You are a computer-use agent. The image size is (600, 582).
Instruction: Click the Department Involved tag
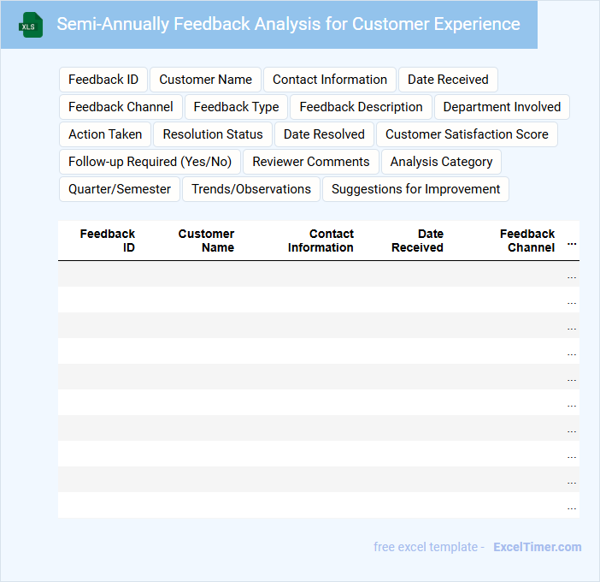(502, 107)
